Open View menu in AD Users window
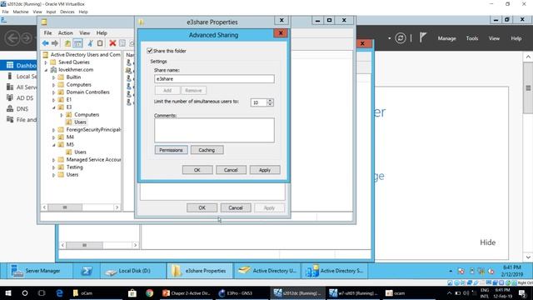 click(85, 33)
